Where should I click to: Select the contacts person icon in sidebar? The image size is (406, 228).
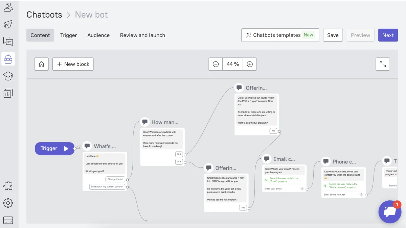pyautogui.click(x=8, y=7)
